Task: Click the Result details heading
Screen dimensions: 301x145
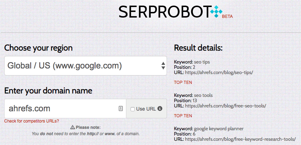Action: pos(198,48)
